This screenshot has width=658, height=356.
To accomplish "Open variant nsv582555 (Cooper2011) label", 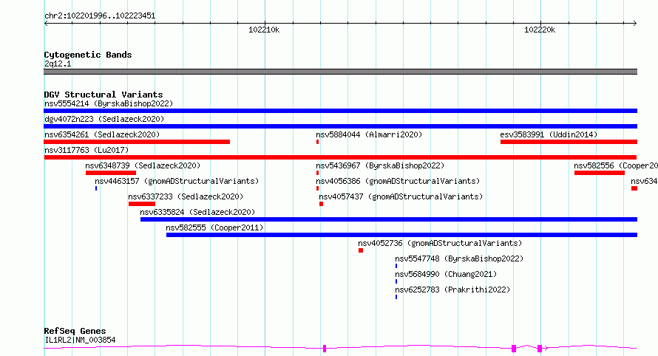I will coord(214,227).
